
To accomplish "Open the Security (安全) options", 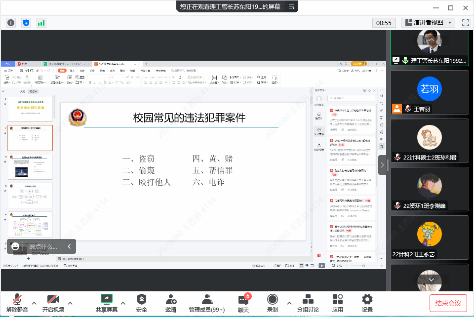I will [142, 303].
